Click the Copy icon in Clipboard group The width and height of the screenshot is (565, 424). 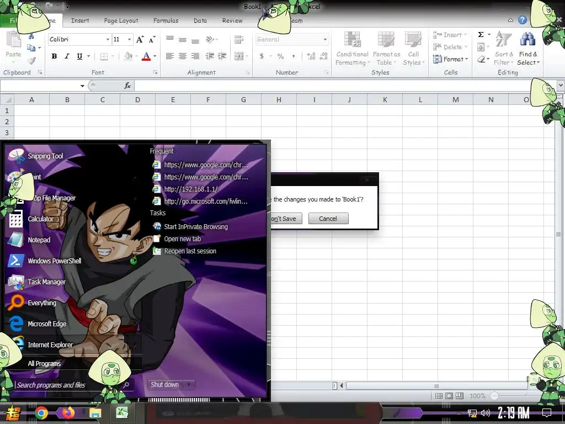point(31,48)
